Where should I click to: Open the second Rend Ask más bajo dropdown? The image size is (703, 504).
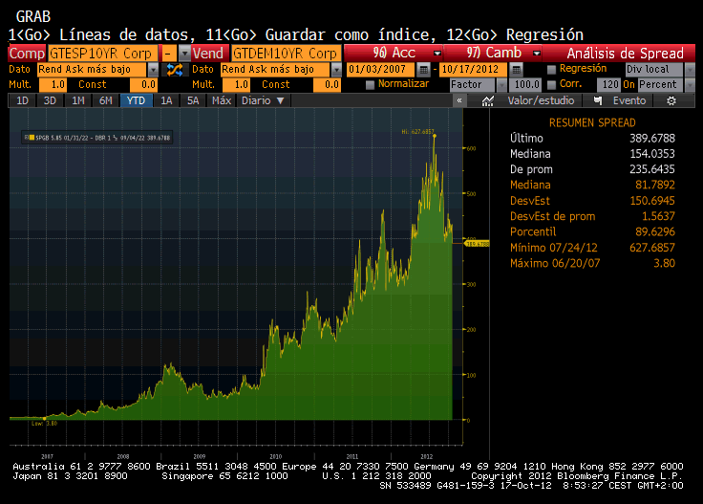[x=336, y=70]
